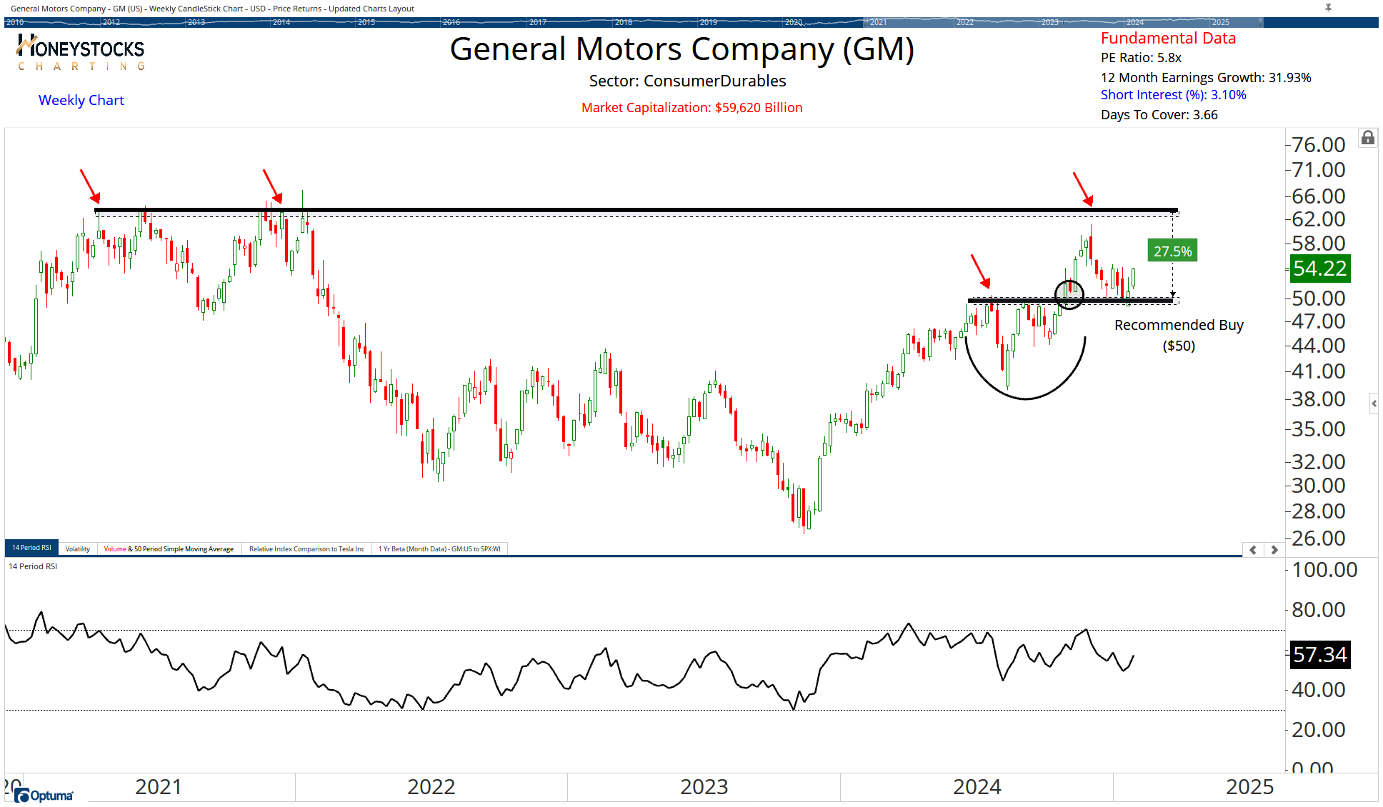Click the Honeystocks Charting logo
The image size is (1383, 807).
80,53
